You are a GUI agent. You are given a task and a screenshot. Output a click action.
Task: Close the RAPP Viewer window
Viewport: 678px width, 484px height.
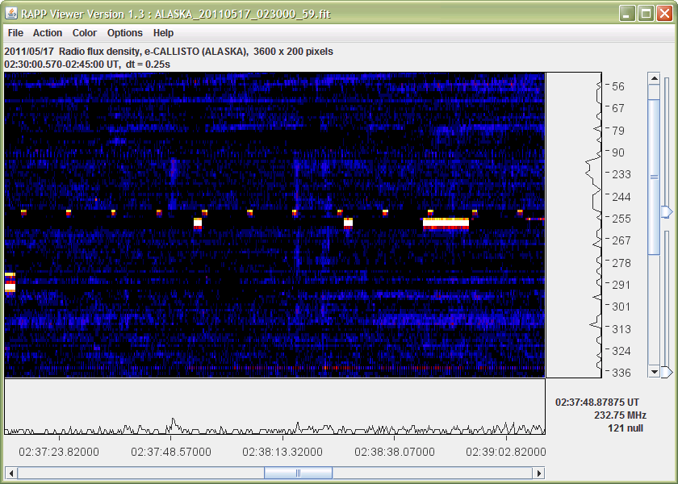click(664, 14)
